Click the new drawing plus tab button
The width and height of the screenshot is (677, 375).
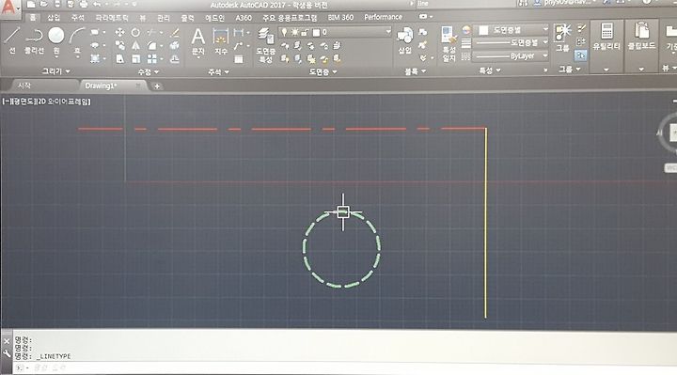(x=157, y=86)
